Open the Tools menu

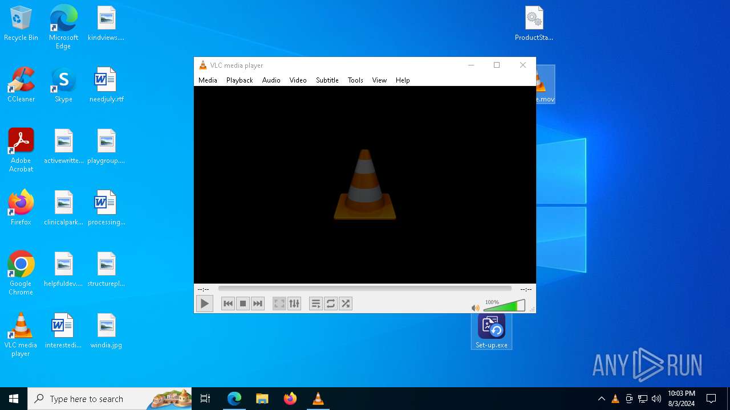[355, 80]
